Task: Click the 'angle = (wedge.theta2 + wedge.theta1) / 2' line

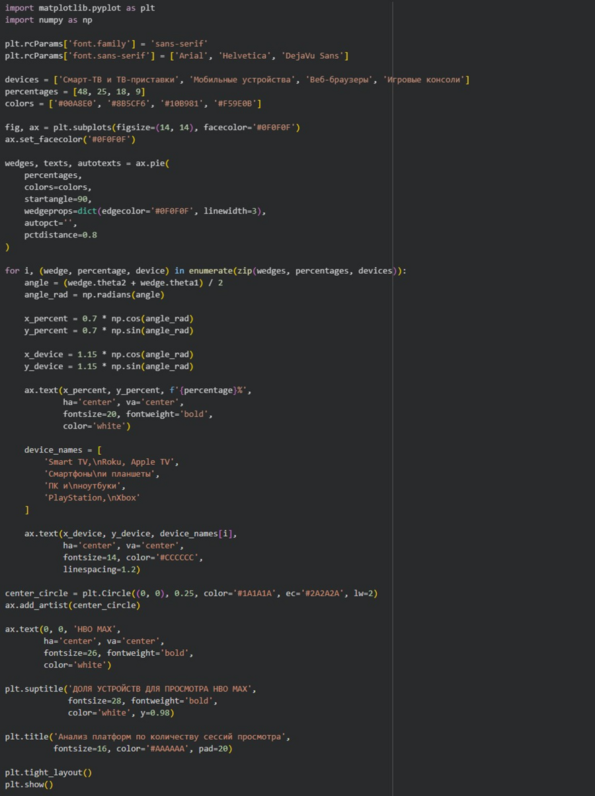Action: tap(124, 283)
